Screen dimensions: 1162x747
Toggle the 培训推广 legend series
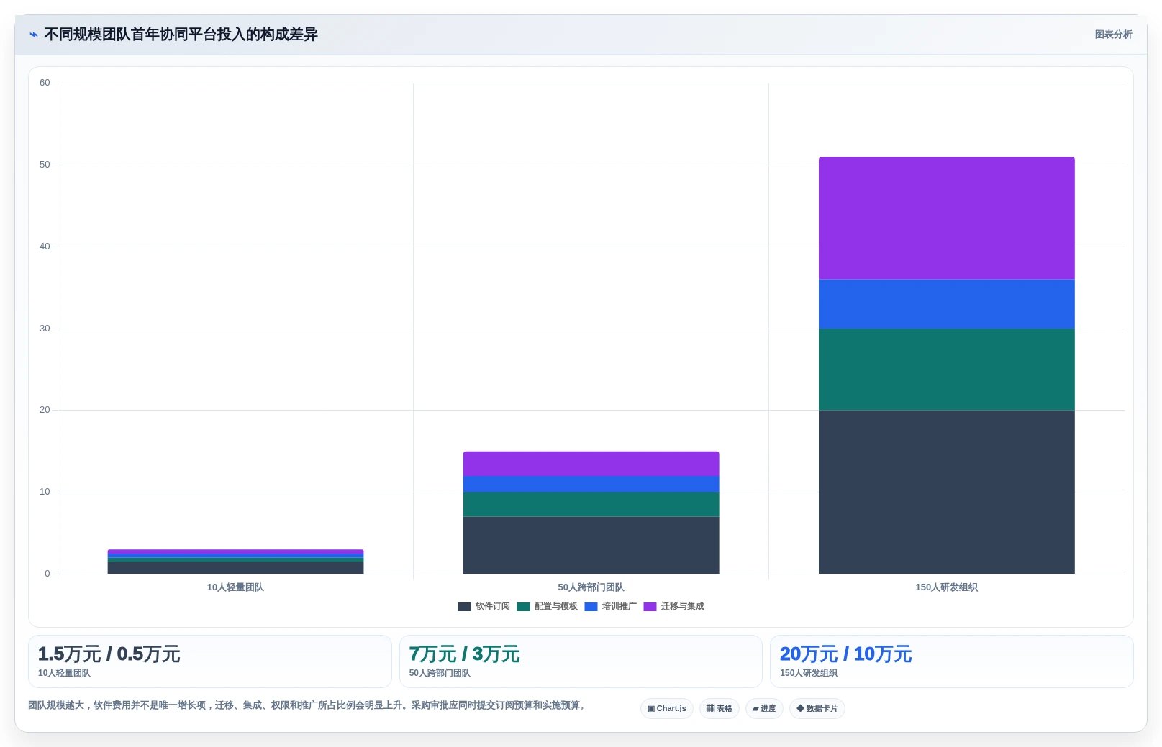click(x=610, y=607)
